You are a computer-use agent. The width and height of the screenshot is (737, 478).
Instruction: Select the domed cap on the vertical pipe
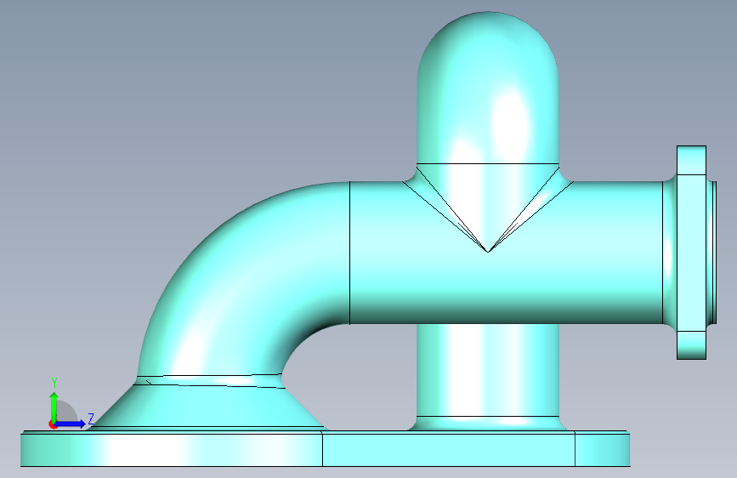[x=487, y=88]
